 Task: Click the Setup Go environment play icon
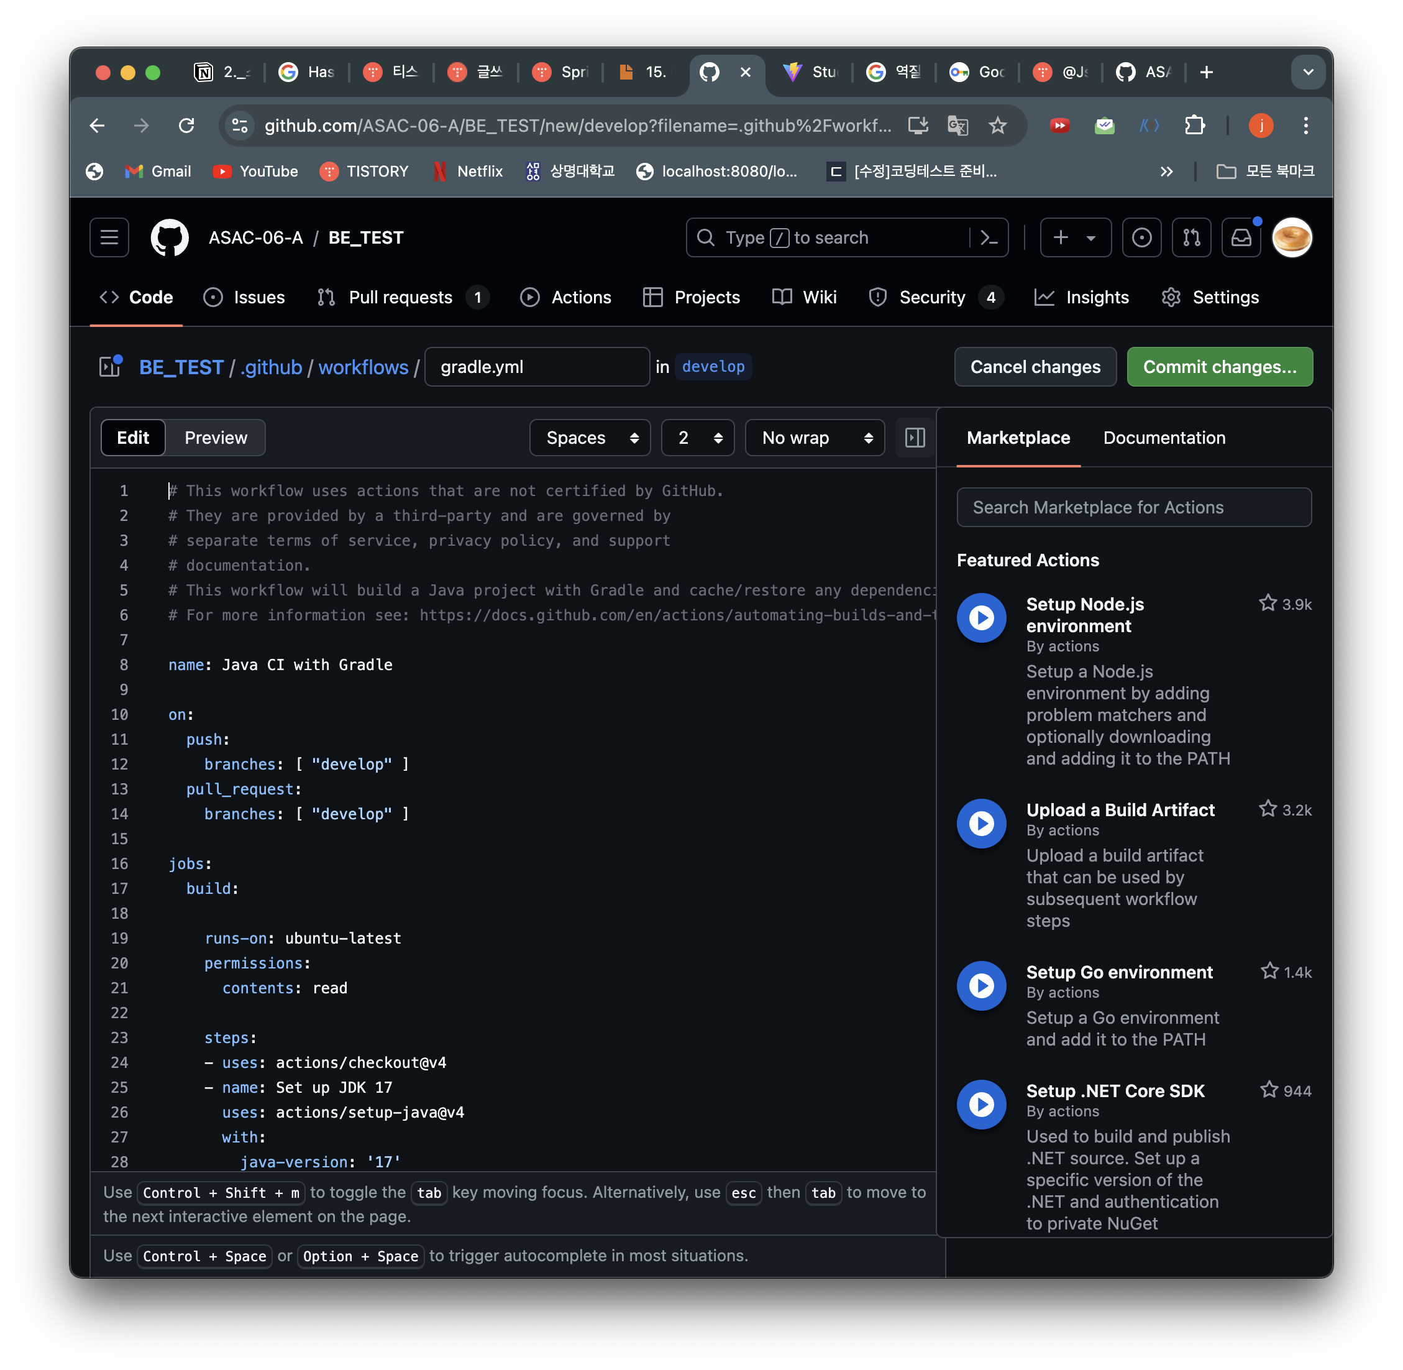(x=981, y=985)
